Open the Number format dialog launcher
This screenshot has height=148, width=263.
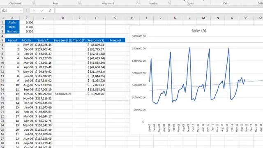point(168,3)
